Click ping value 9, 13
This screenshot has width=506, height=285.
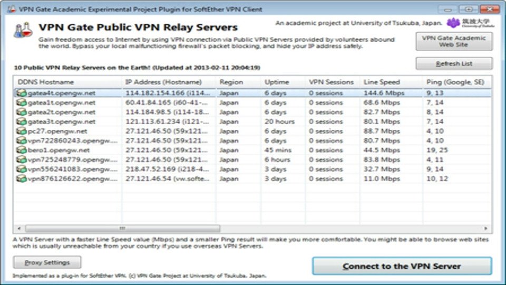(x=435, y=93)
